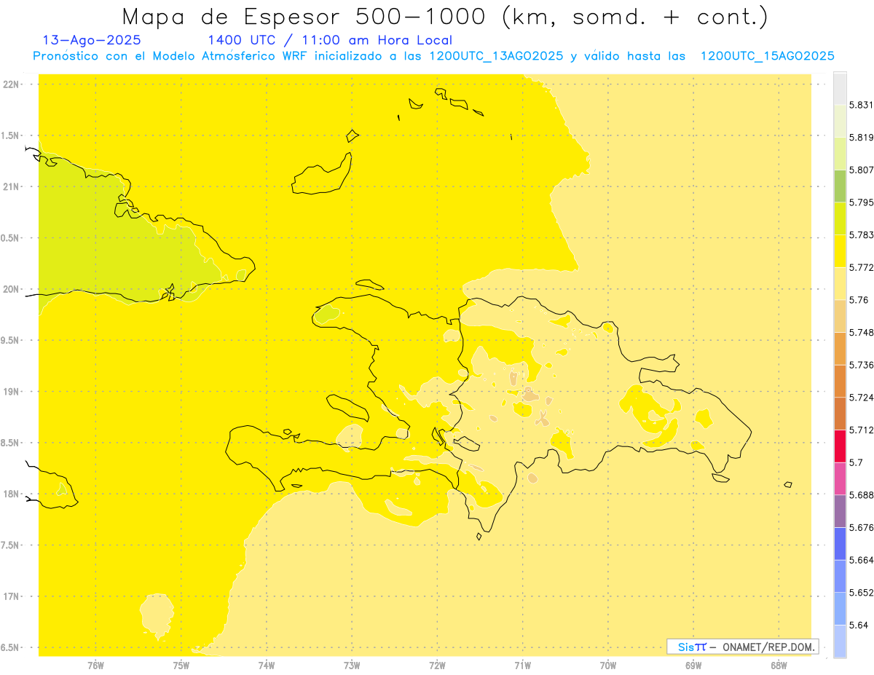The width and height of the screenshot is (874, 675).
Task: Click the color bar label 5.664
Action: pos(861,560)
